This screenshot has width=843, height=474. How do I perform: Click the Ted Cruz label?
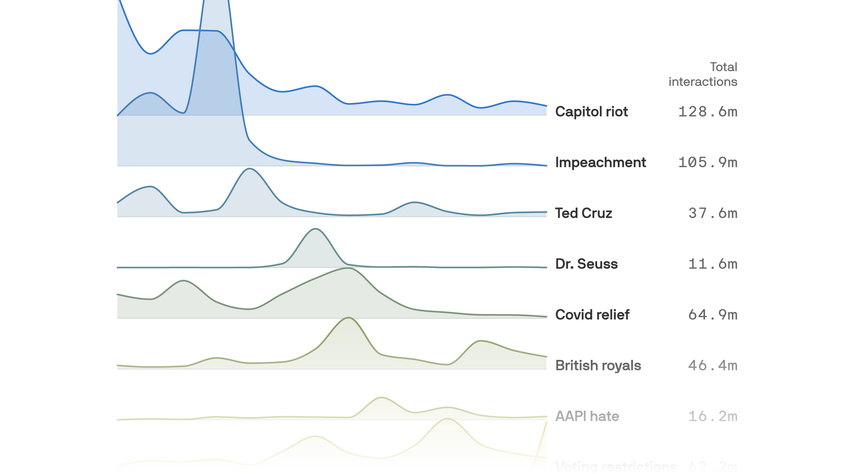[583, 213]
